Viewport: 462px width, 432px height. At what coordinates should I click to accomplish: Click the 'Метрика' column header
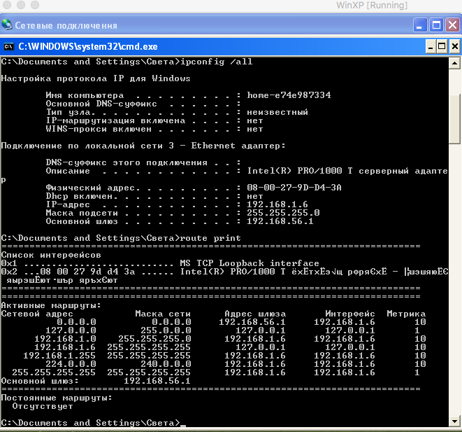tap(406, 314)
